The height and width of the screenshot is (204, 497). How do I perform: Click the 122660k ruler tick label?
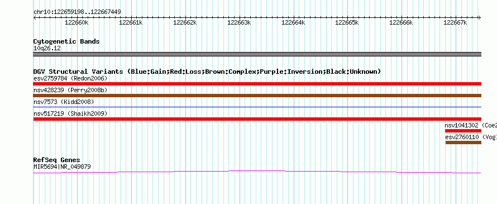tap(77, 23)
